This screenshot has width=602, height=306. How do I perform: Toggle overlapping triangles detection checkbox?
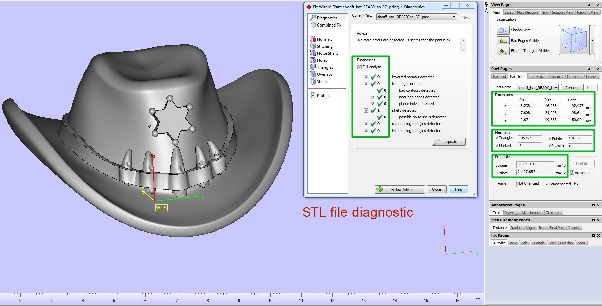pyautogui.click(x=366, y=124)
